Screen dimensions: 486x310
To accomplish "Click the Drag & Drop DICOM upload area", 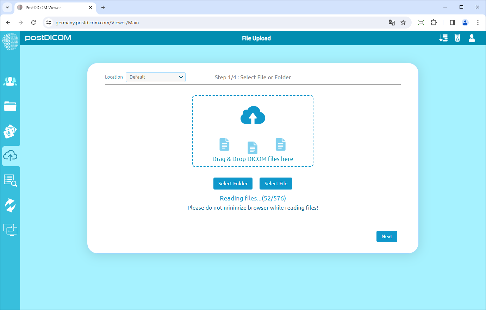I will (253, 131).
